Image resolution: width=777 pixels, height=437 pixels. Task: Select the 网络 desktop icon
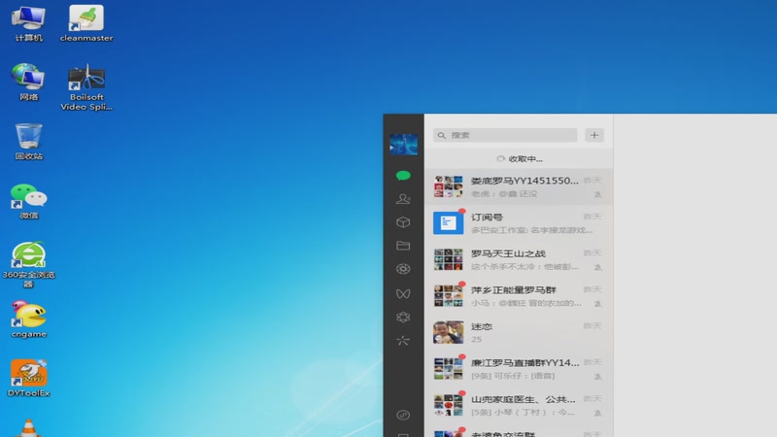point(28,83)
